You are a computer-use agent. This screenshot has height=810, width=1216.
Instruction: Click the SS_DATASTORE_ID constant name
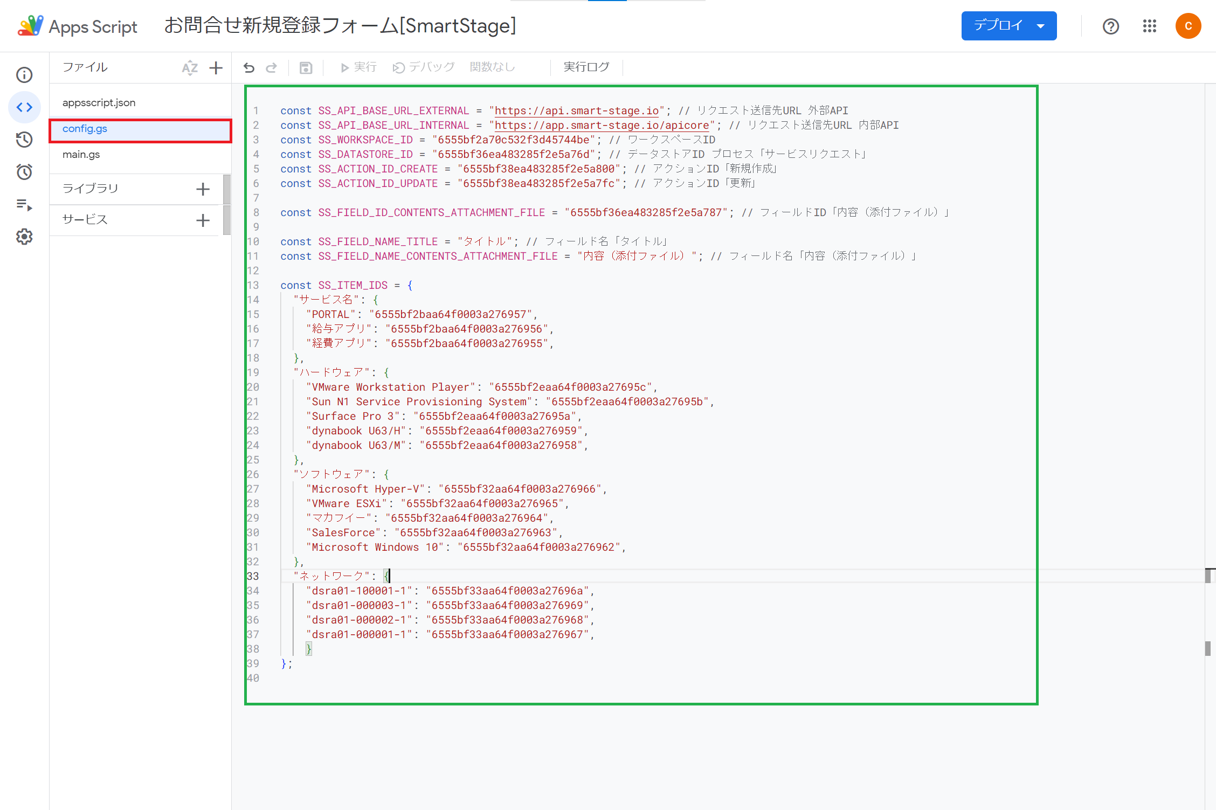pyautogui.click(x=365, y=155)
